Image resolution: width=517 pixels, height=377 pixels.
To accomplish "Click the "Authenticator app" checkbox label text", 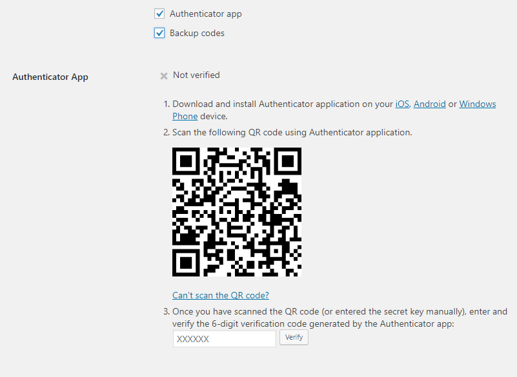I will point(206,14).
